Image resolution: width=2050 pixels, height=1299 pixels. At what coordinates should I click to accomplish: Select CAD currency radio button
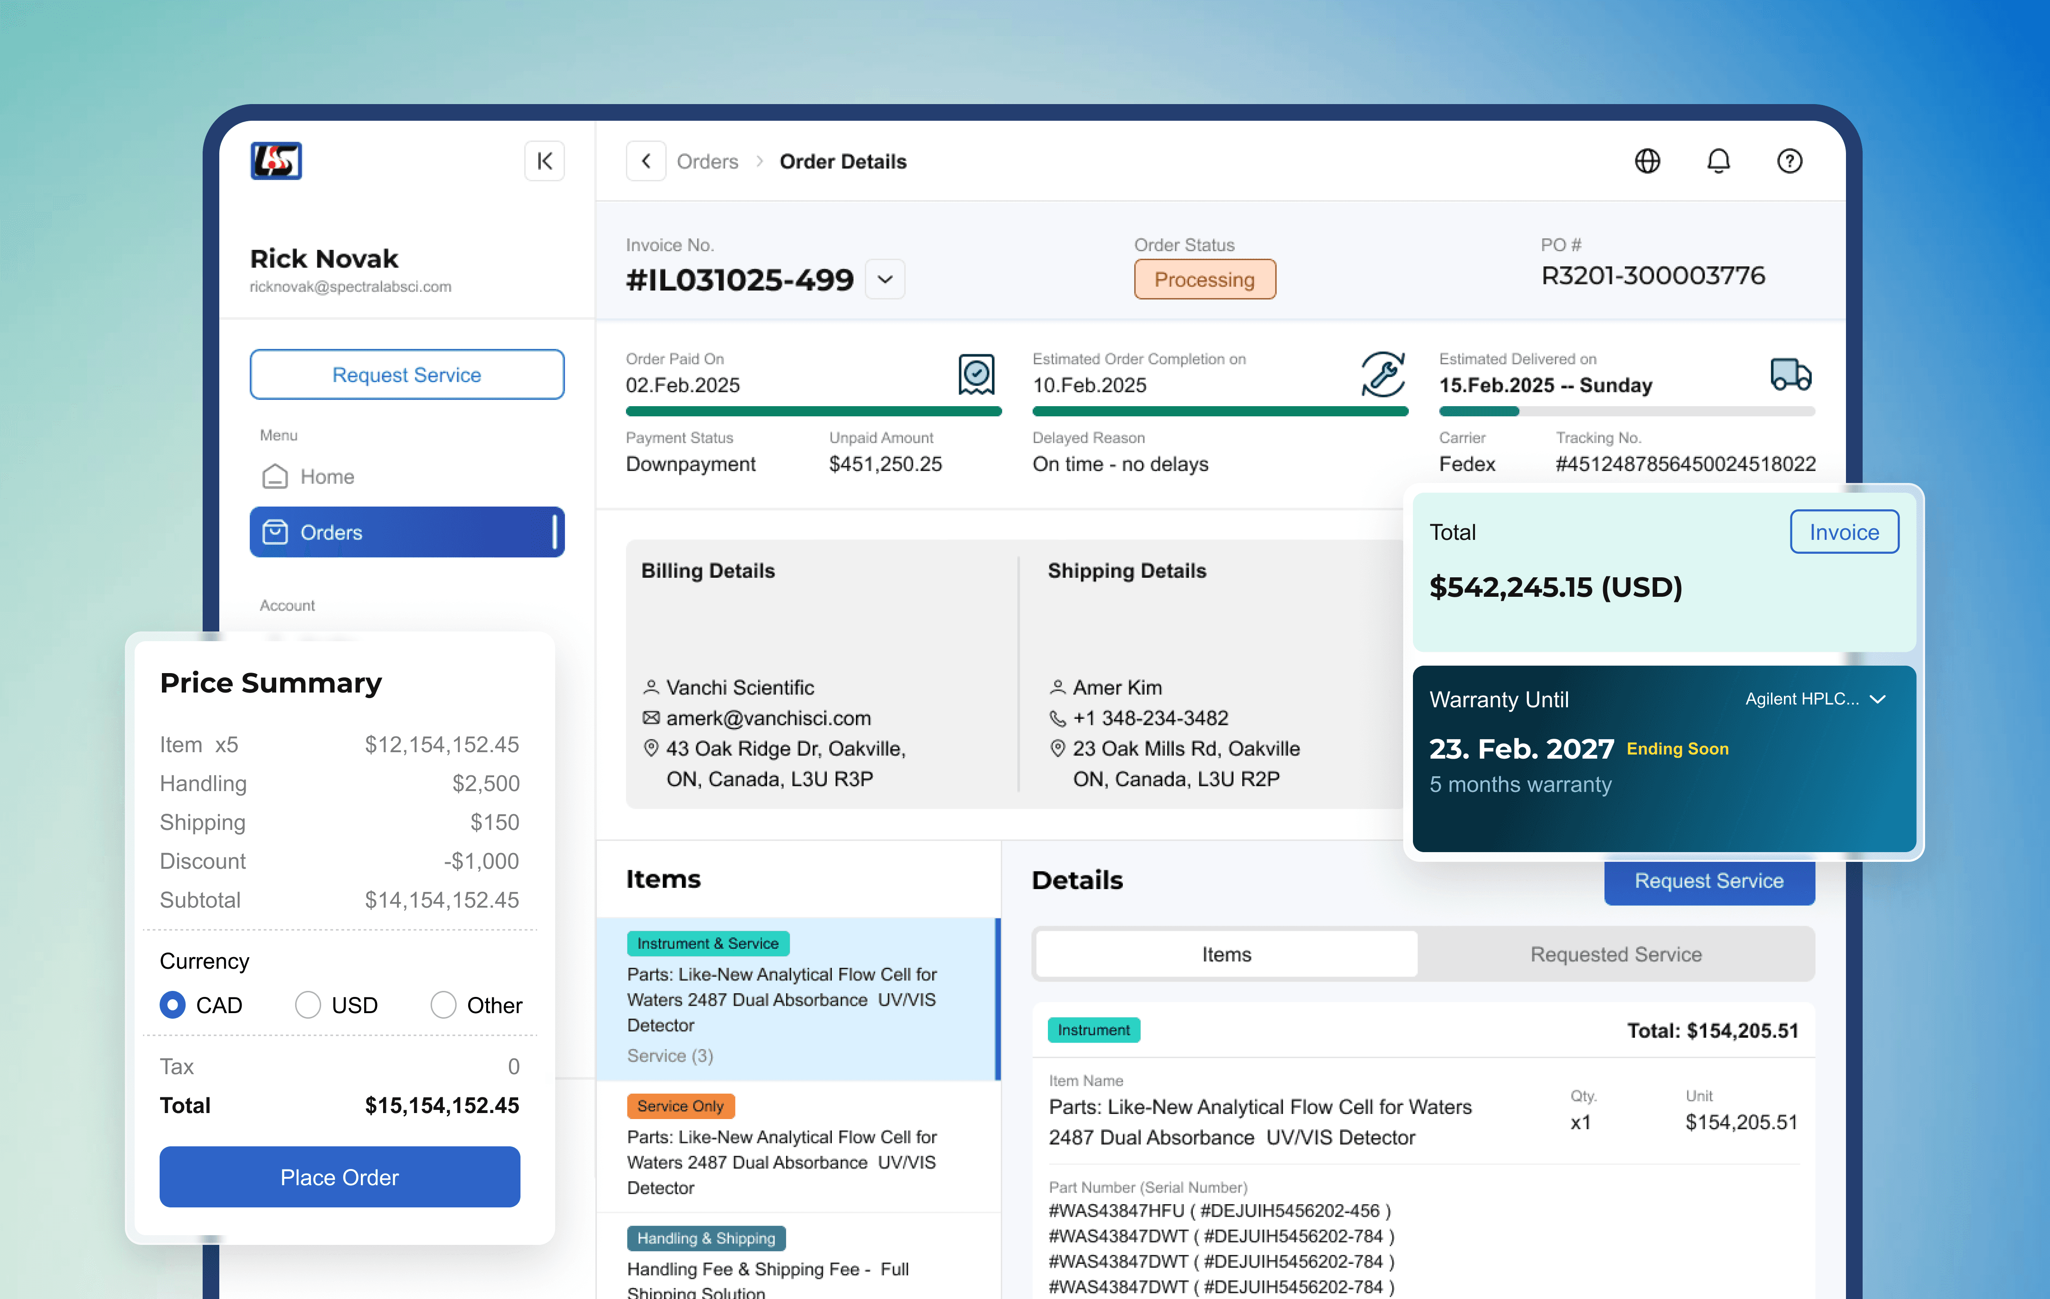(x=173, y=1005)
